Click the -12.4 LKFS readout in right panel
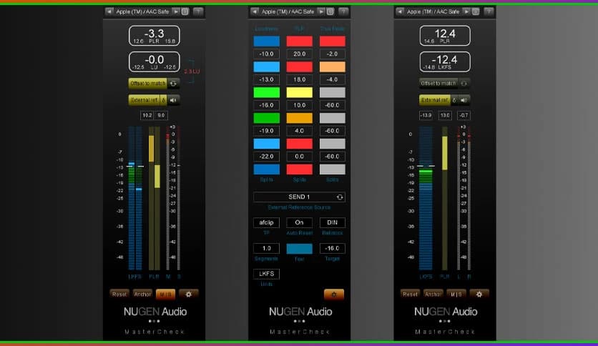This screenshot has height=346, width=598. (x=445, y=61)
